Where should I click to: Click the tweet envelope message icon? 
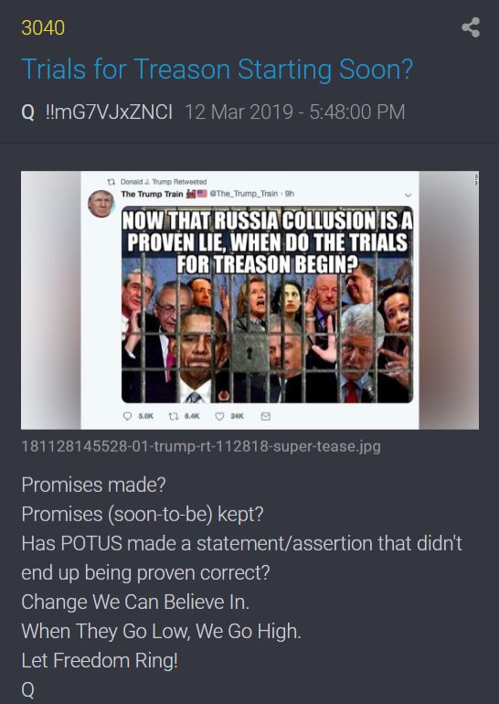[266, 416]
